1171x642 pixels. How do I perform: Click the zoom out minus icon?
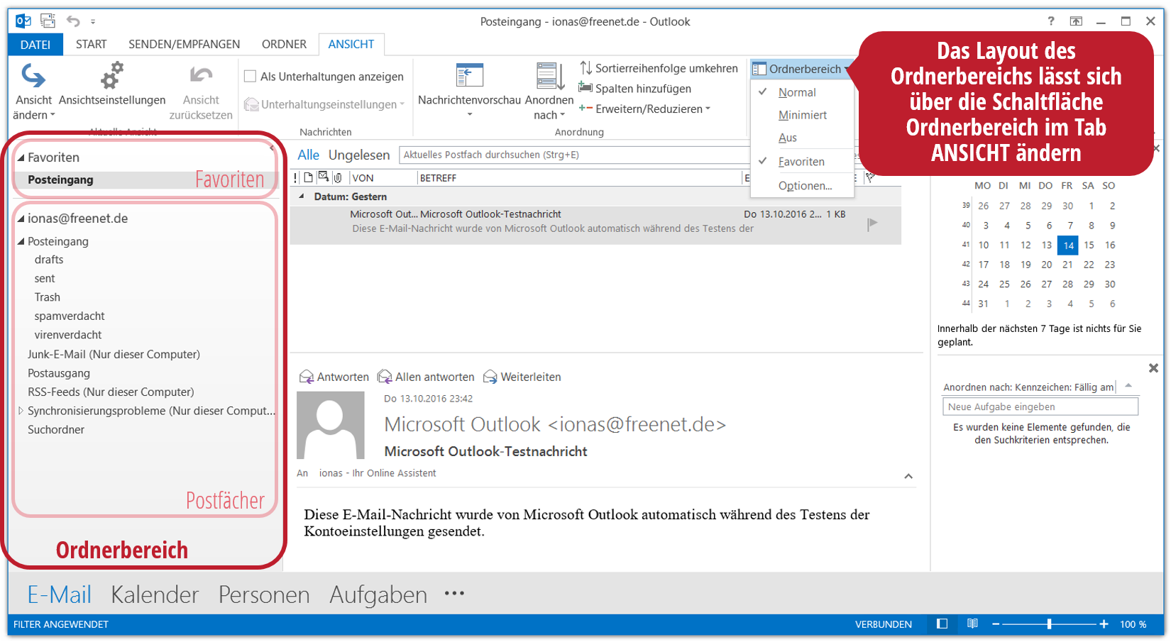(x=996, y=624)
